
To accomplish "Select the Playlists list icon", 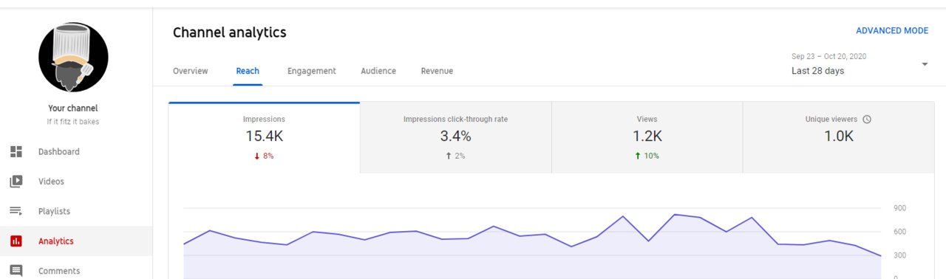I will click(x=16, y=211).
